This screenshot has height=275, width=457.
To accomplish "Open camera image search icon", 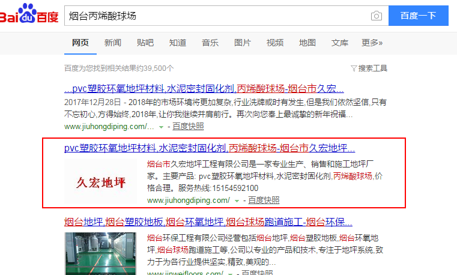I will coord(377,16).
